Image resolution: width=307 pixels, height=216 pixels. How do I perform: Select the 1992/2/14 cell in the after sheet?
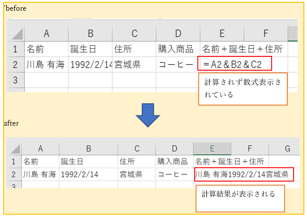click(x=88, y=174)
